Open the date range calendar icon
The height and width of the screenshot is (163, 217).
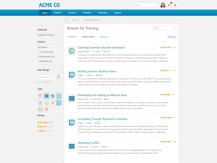pos(59,77)
